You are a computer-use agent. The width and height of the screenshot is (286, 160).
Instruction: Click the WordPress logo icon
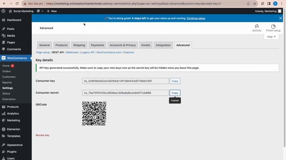[3, 11]
